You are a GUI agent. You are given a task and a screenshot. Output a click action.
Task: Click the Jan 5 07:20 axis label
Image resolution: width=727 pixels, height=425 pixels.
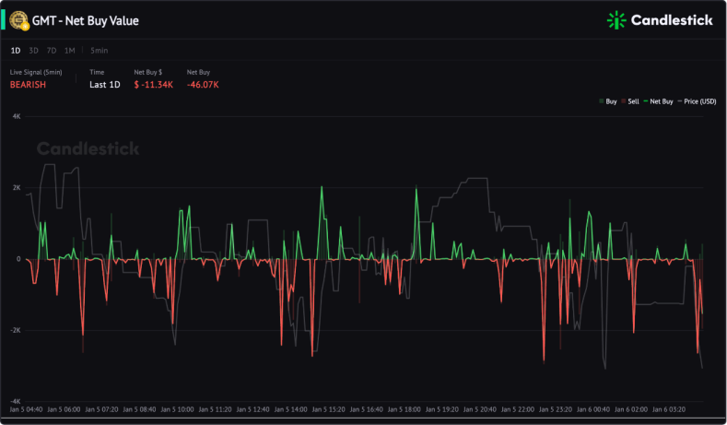[101, 409]
